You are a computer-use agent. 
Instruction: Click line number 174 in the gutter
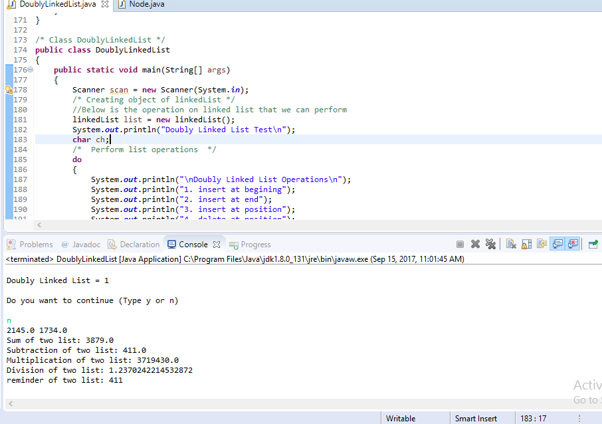tap(20, 50)
